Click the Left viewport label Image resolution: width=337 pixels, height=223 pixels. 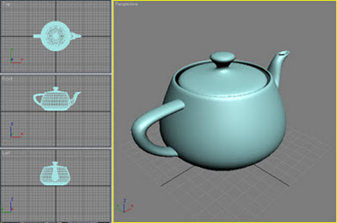coord(6,152)
